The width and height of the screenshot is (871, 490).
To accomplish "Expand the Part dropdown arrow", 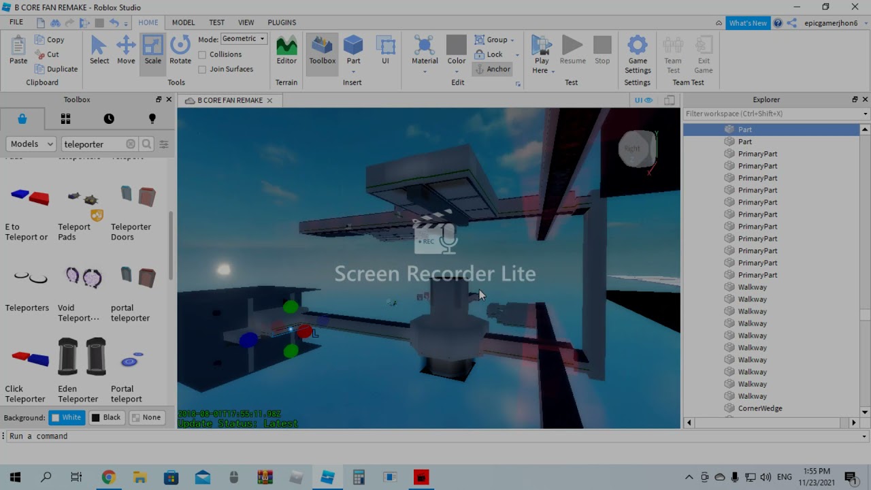I will click(353, 71).
